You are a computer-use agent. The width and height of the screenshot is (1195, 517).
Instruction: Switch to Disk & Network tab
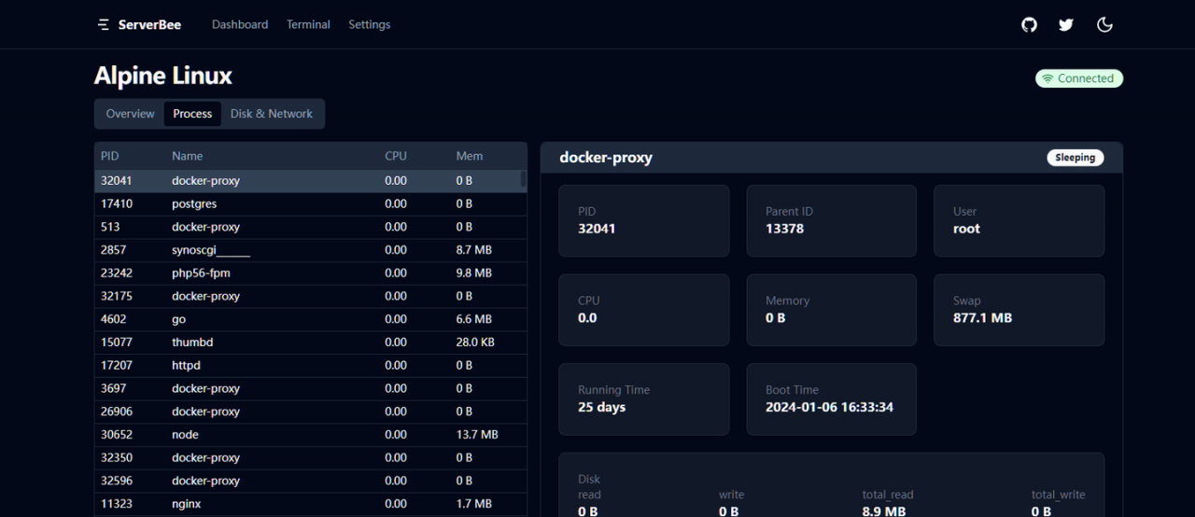point(272,114)
